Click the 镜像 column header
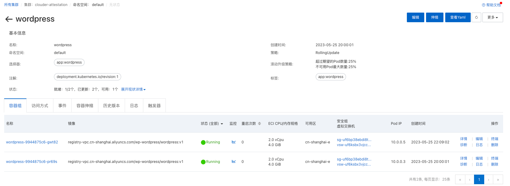 pos(72,124)
